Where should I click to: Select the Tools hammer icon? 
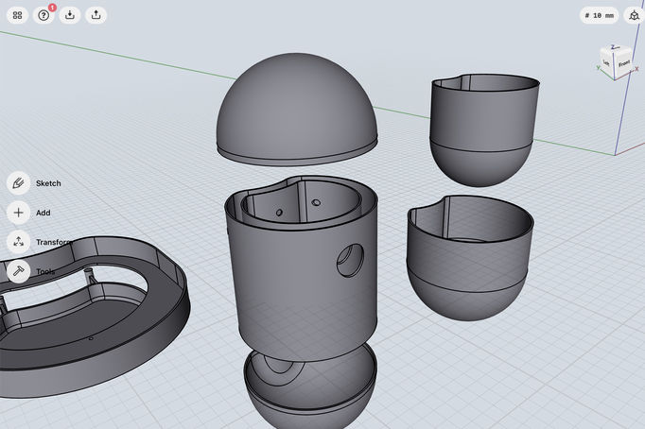pyautogui.click(x=18, y=271)
